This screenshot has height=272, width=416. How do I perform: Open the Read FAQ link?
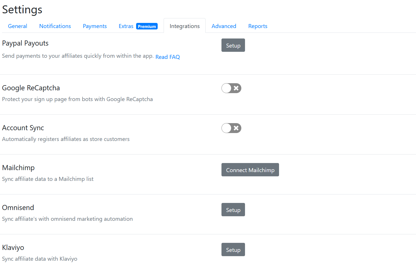coord(168,57)
